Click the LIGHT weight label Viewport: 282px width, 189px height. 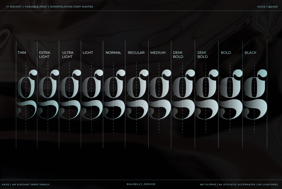click(88, 53)
